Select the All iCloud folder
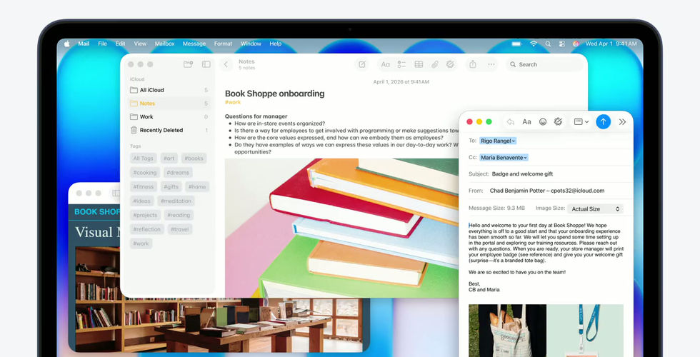 click(x=169, y=90)
